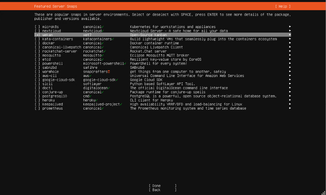Open details arrow on postgresql10 row
The width and height of the screenshot is (326, 195).
tap(290, 96)
